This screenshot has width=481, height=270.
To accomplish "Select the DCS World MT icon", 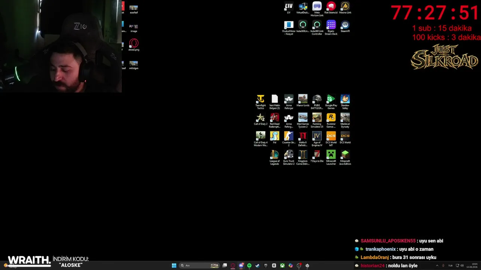I will point(331,139).
